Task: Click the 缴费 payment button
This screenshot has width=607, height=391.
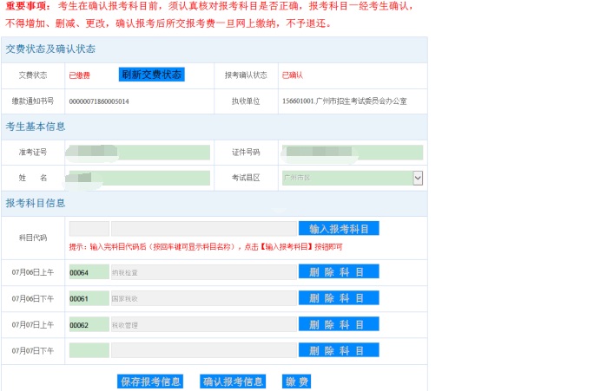Action: pos(296,381)
